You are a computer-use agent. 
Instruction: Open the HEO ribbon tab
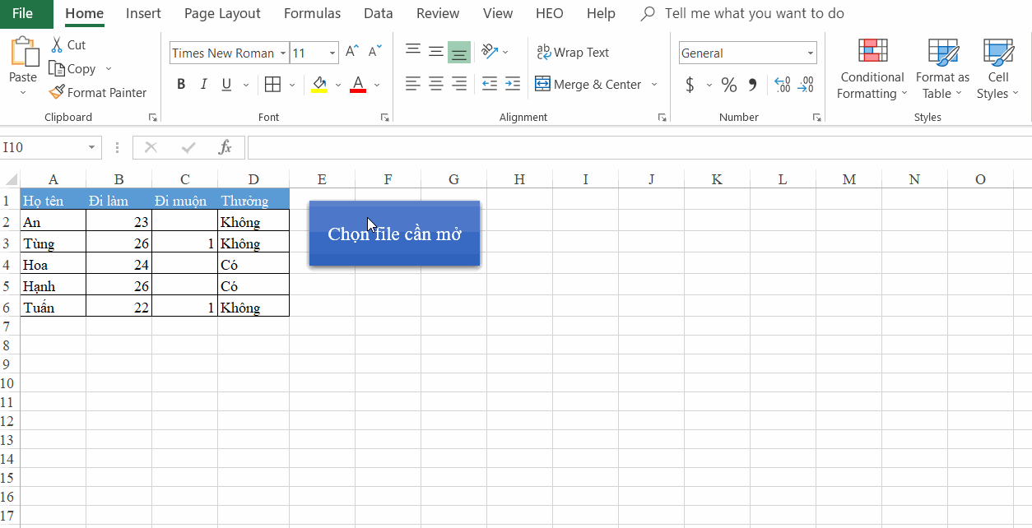[549, 13]
